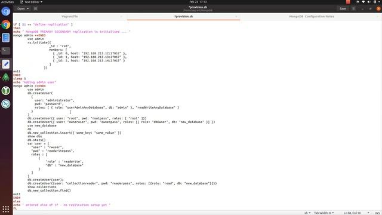382x215 pixels.
Task: Click the new_collection.insert line
Action: coord(74,133)
